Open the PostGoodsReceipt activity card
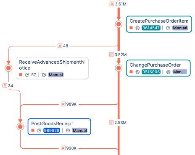This screenshot has width=195, height=155. (59, 127)
